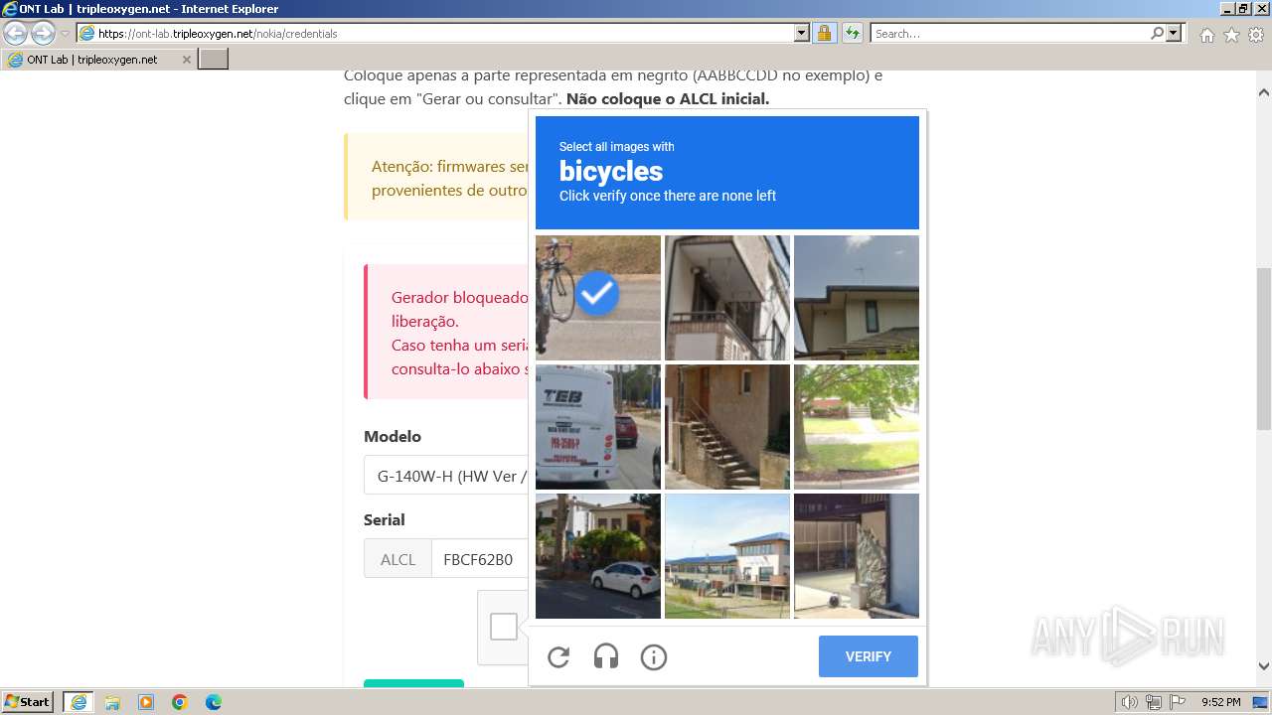The image size is (1272, 715).
Task: Deselect the checked bicycle image tile
Action: click(x=598, y=298)
